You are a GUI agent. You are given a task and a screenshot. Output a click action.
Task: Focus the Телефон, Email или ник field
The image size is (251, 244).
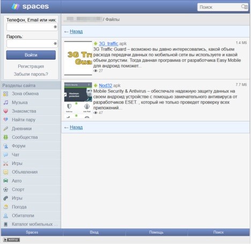coord(32,27)
